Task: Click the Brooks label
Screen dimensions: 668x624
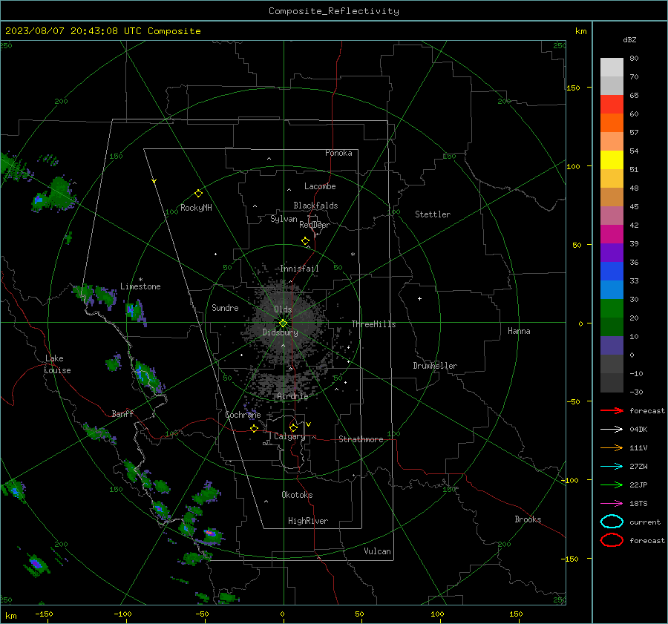Action: click(528, 519)
